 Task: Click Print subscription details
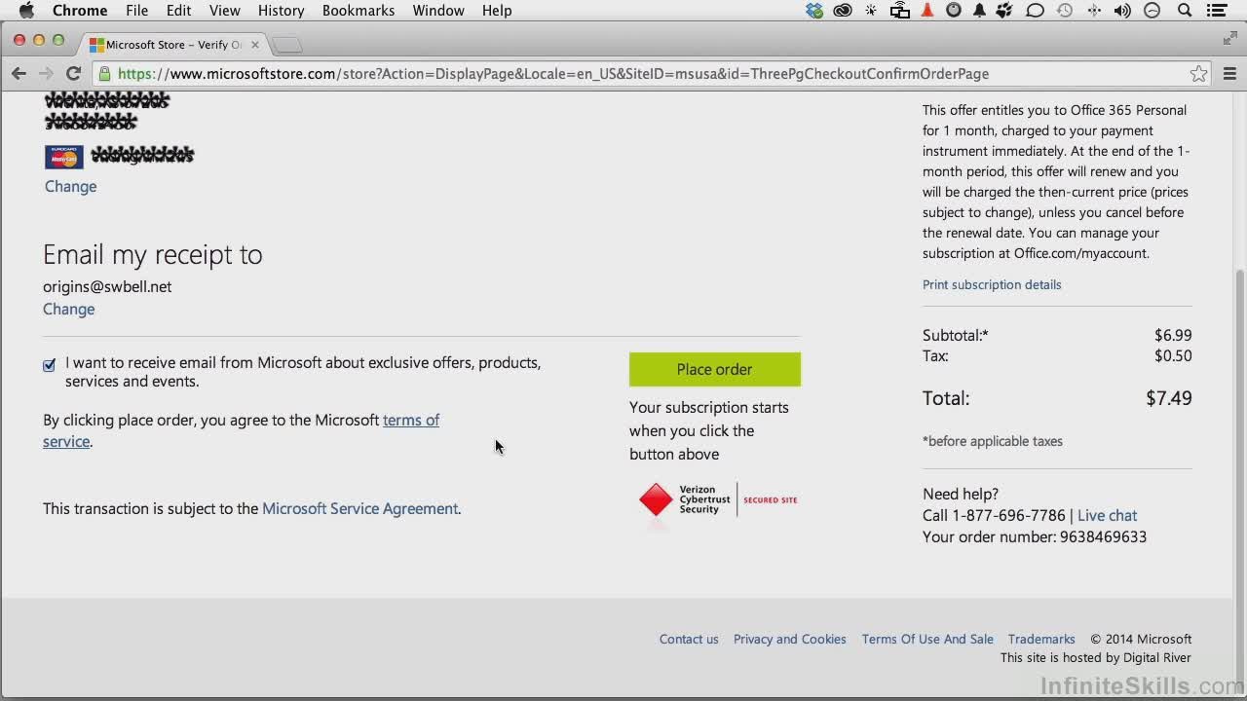992,284
